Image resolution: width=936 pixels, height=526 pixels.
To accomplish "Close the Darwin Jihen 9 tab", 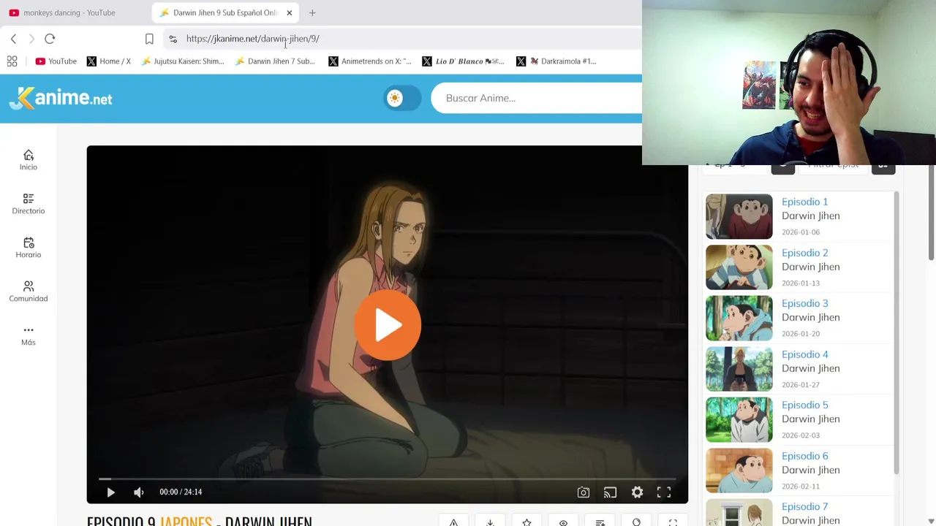I will pos(289,12).
